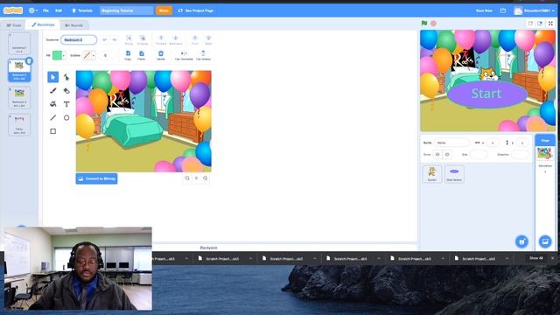
Task: Click the Forward layer icon
Action: [161, 39]
